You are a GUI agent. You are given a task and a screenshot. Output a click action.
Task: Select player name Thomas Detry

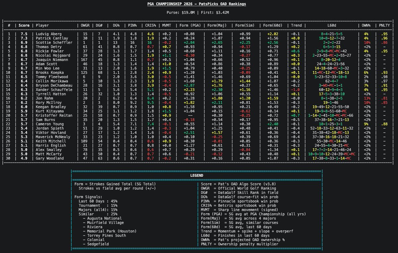[x=49, y=47]
